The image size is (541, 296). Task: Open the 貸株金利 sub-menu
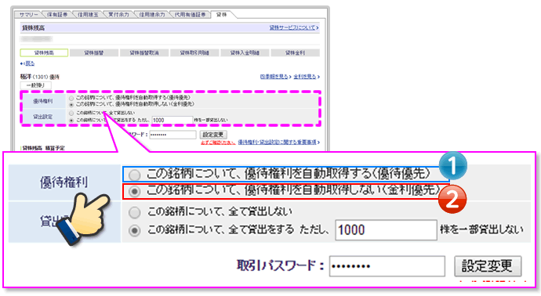click(295, 52)
